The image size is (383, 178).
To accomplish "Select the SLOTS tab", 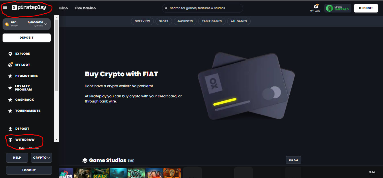I will coord(164,21).
